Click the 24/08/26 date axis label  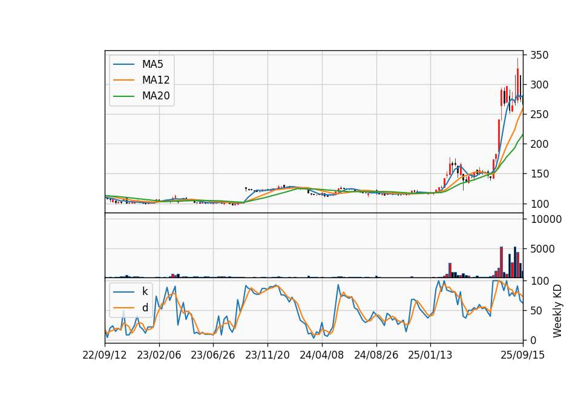pos(376,355)
